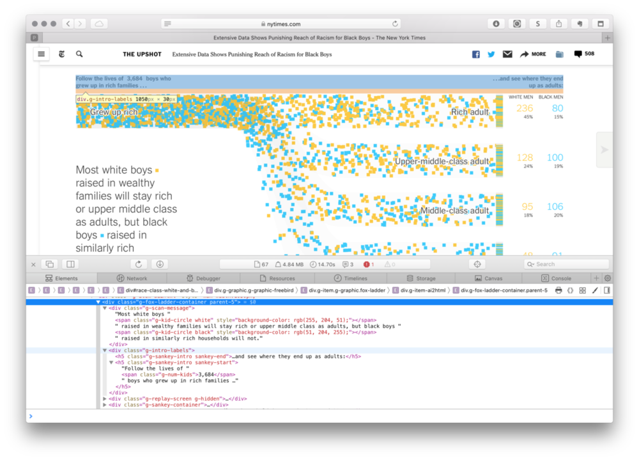Switch to the Canvas tab
This screenshot has width=639, height=460.
[489, 278]
